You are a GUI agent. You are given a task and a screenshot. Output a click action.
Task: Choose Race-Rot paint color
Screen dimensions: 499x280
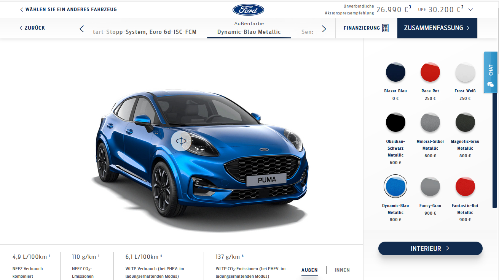[x=430, y=72]
